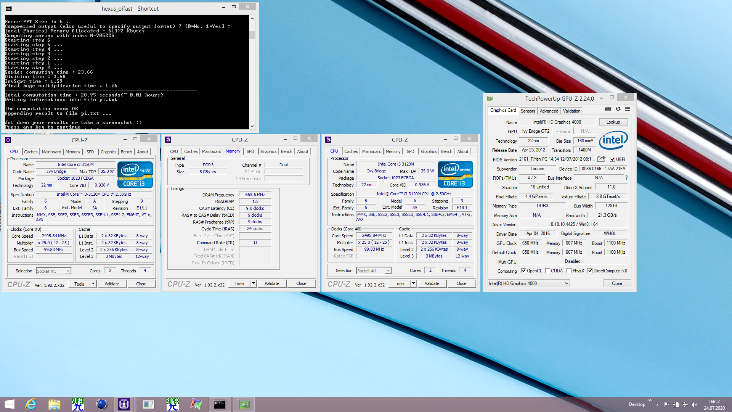732x412 pixels.
Task: Click the Tools button in the rightmost CPU-Z
Action: pyautogui.click(x=400, y=283)
